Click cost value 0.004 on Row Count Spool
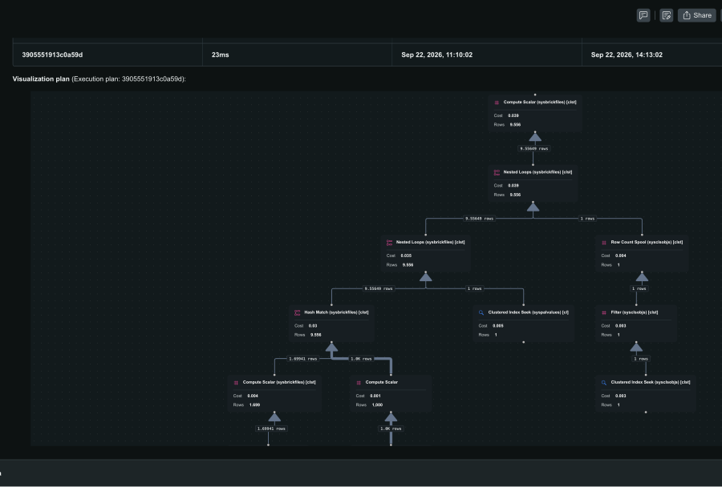The width and height of the screenshot is (722, 487). (x=621, y=256)
